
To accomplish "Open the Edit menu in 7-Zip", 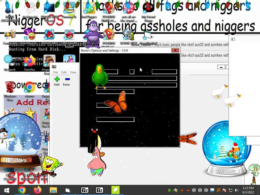I will pos(64,72).
